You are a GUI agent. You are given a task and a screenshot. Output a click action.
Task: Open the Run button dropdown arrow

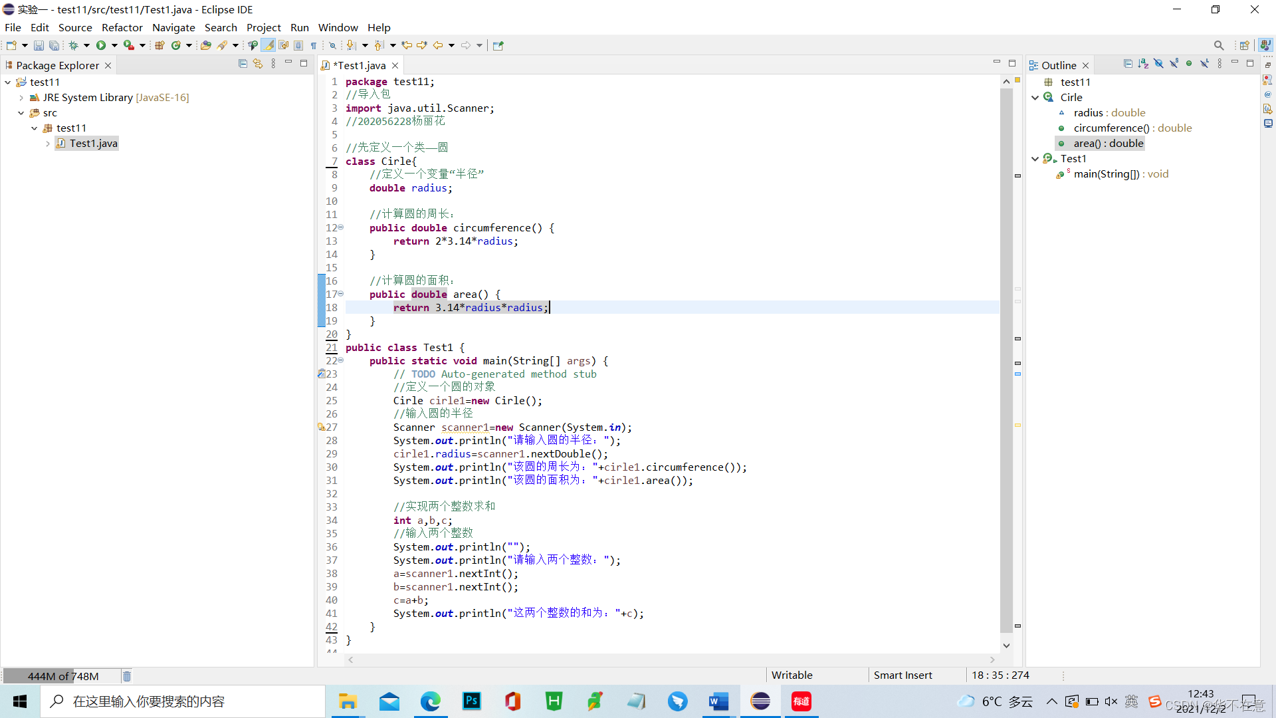[114, 45]
